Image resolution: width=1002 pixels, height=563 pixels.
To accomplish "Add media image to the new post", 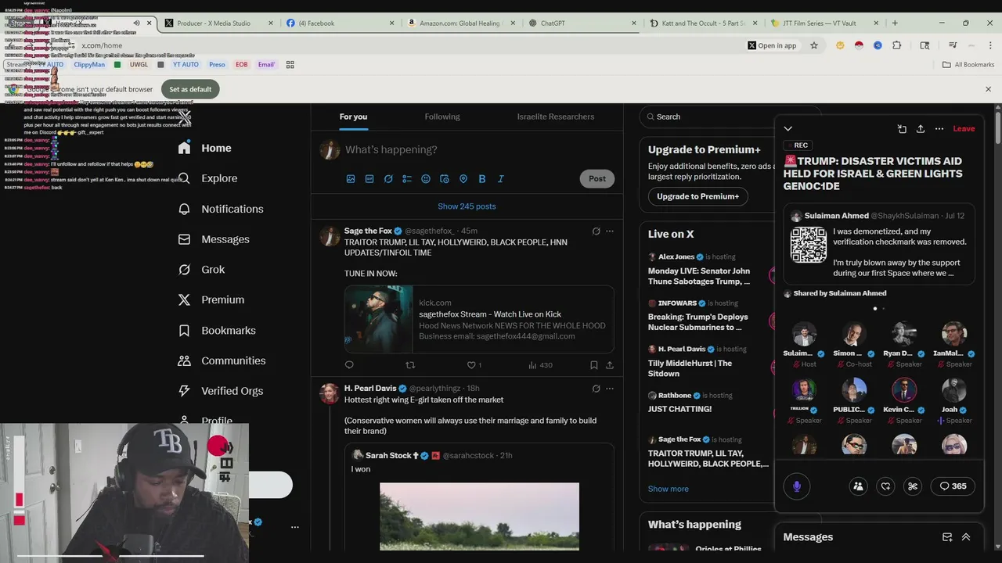I will 351,179.
